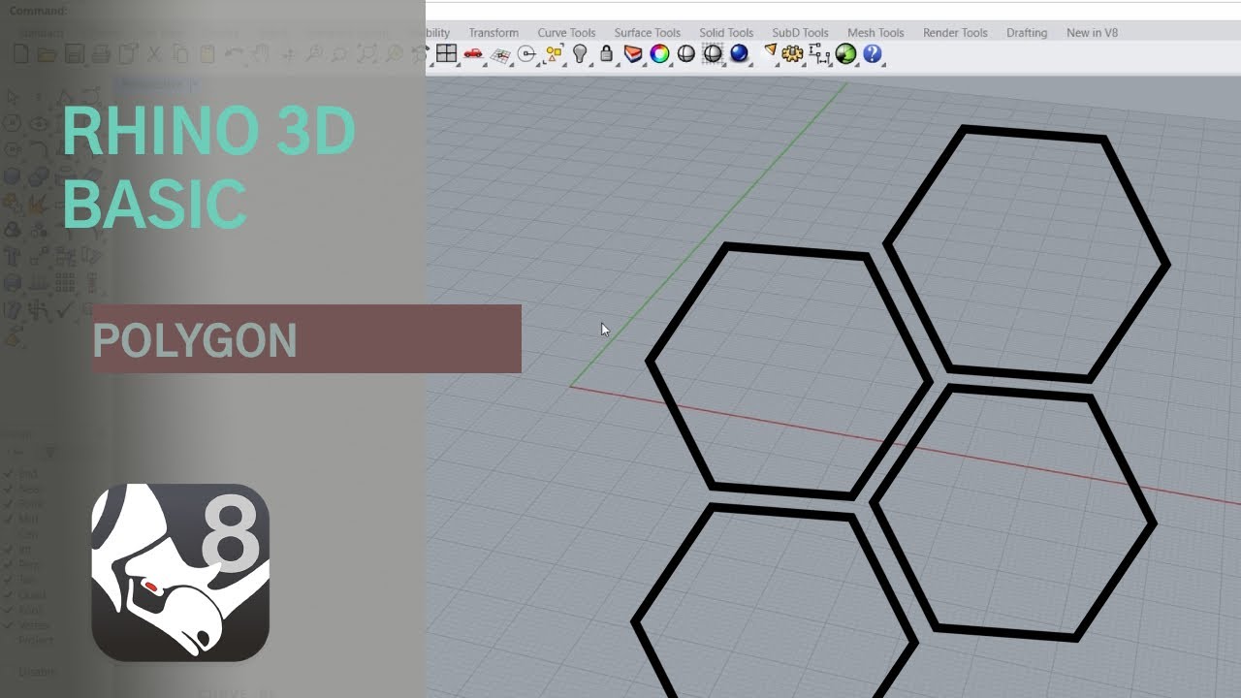Toggle the Near osnap checkbox
This screenshot has height=698, width=1241.
click(9, 490)
